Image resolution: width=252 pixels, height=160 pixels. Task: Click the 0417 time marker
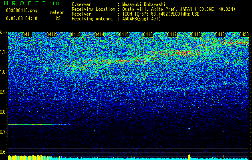point(172,34)
